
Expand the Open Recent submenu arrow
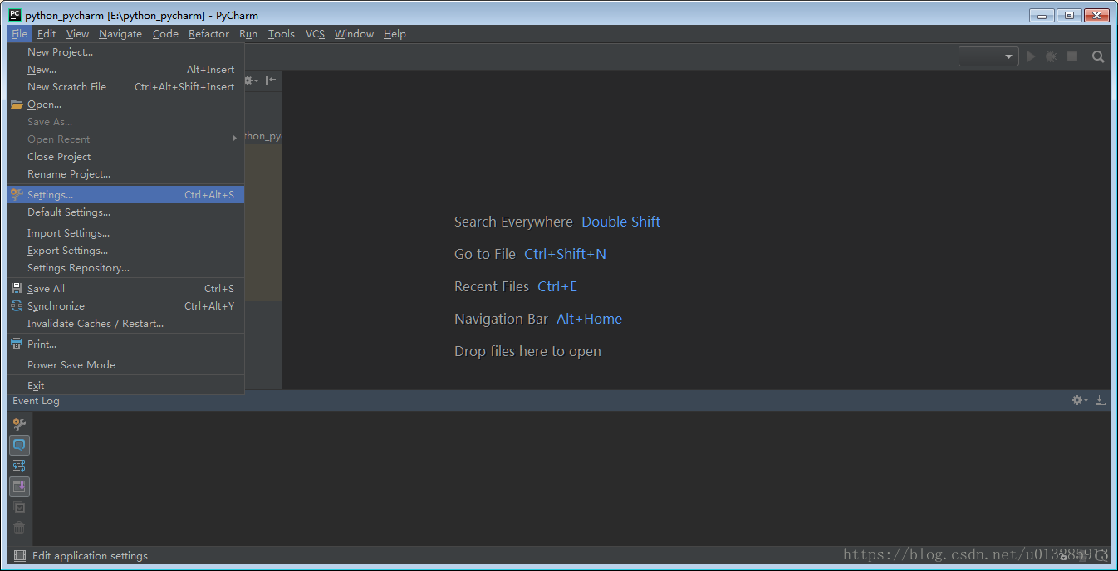[x=235, y=139]
